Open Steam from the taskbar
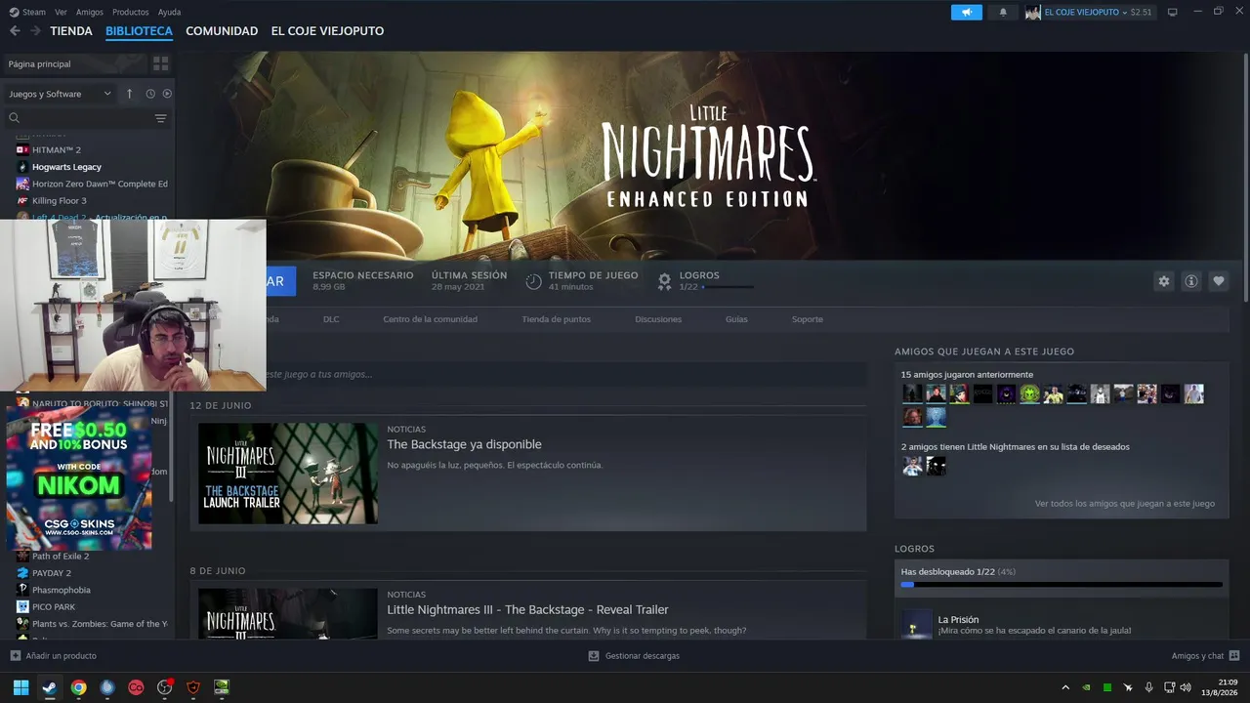1250x703 pixels. click(50, 687)
